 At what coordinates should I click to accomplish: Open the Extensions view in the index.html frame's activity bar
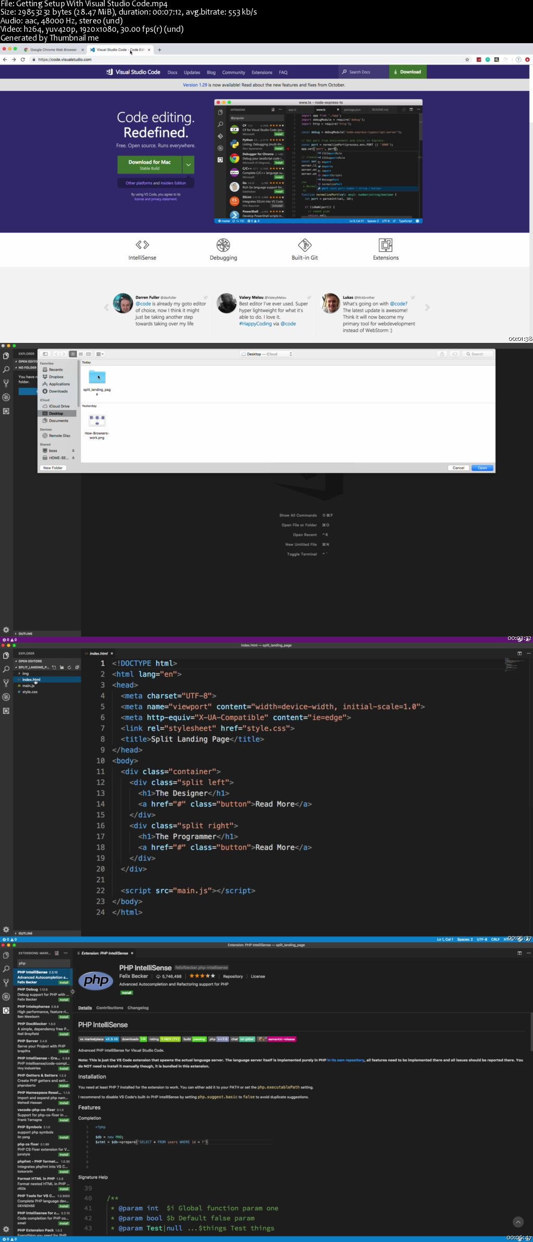click(6, 711)
